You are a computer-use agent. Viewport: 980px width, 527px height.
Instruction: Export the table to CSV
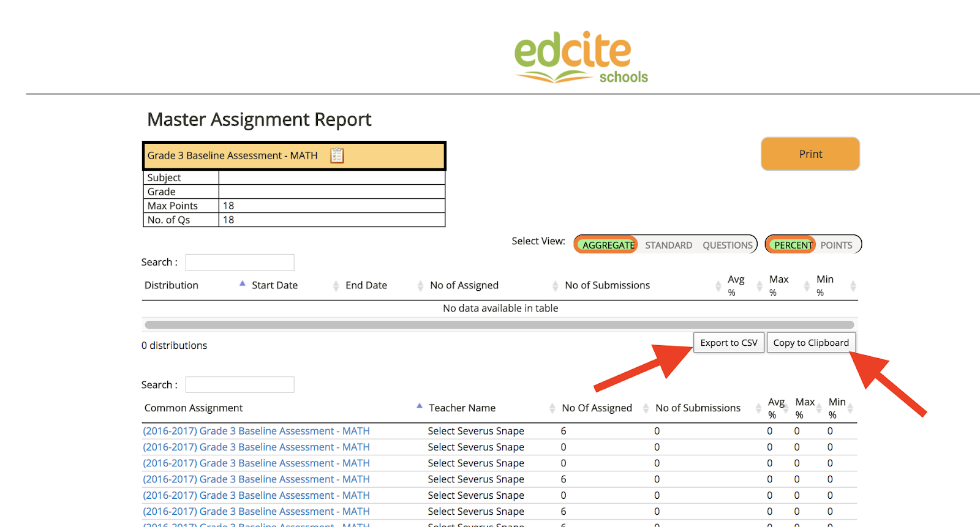729,343
